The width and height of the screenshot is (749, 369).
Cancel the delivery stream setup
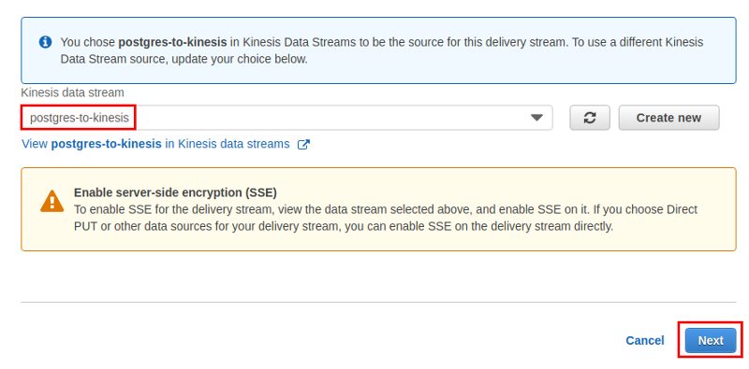pyautogui.click(x=644, y=340)
